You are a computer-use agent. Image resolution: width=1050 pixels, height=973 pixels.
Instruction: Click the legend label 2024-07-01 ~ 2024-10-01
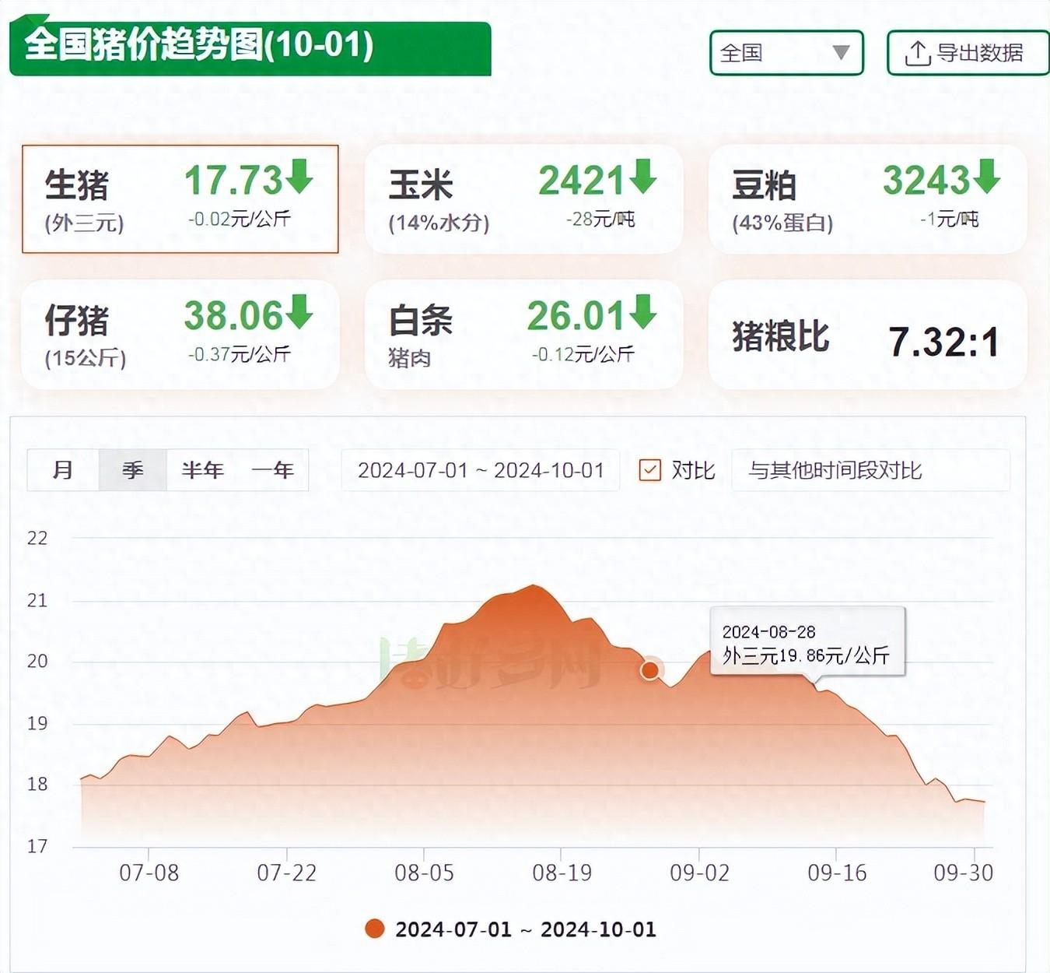click(526, 929)
